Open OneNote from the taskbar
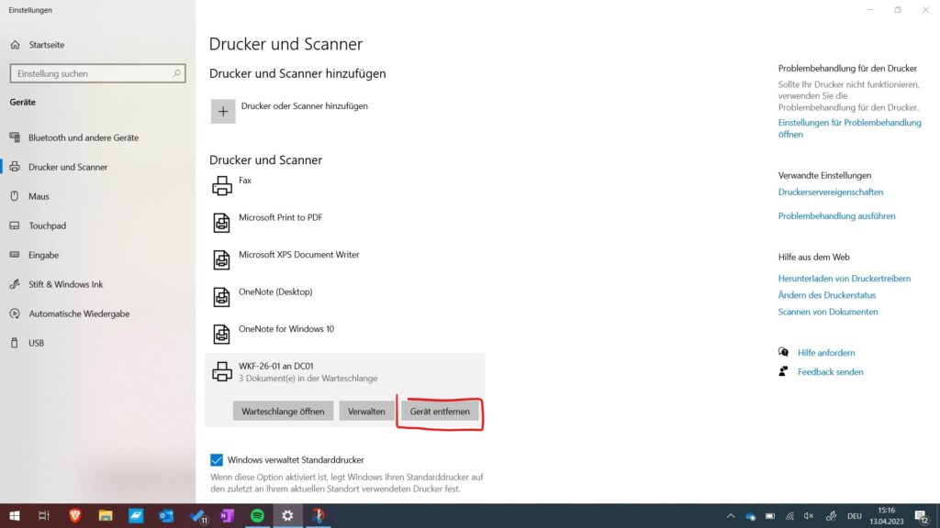 (228, 515)
